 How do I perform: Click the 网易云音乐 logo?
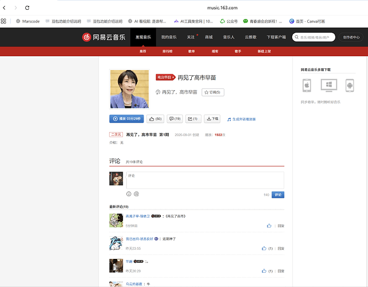click(x=103, y=37)
